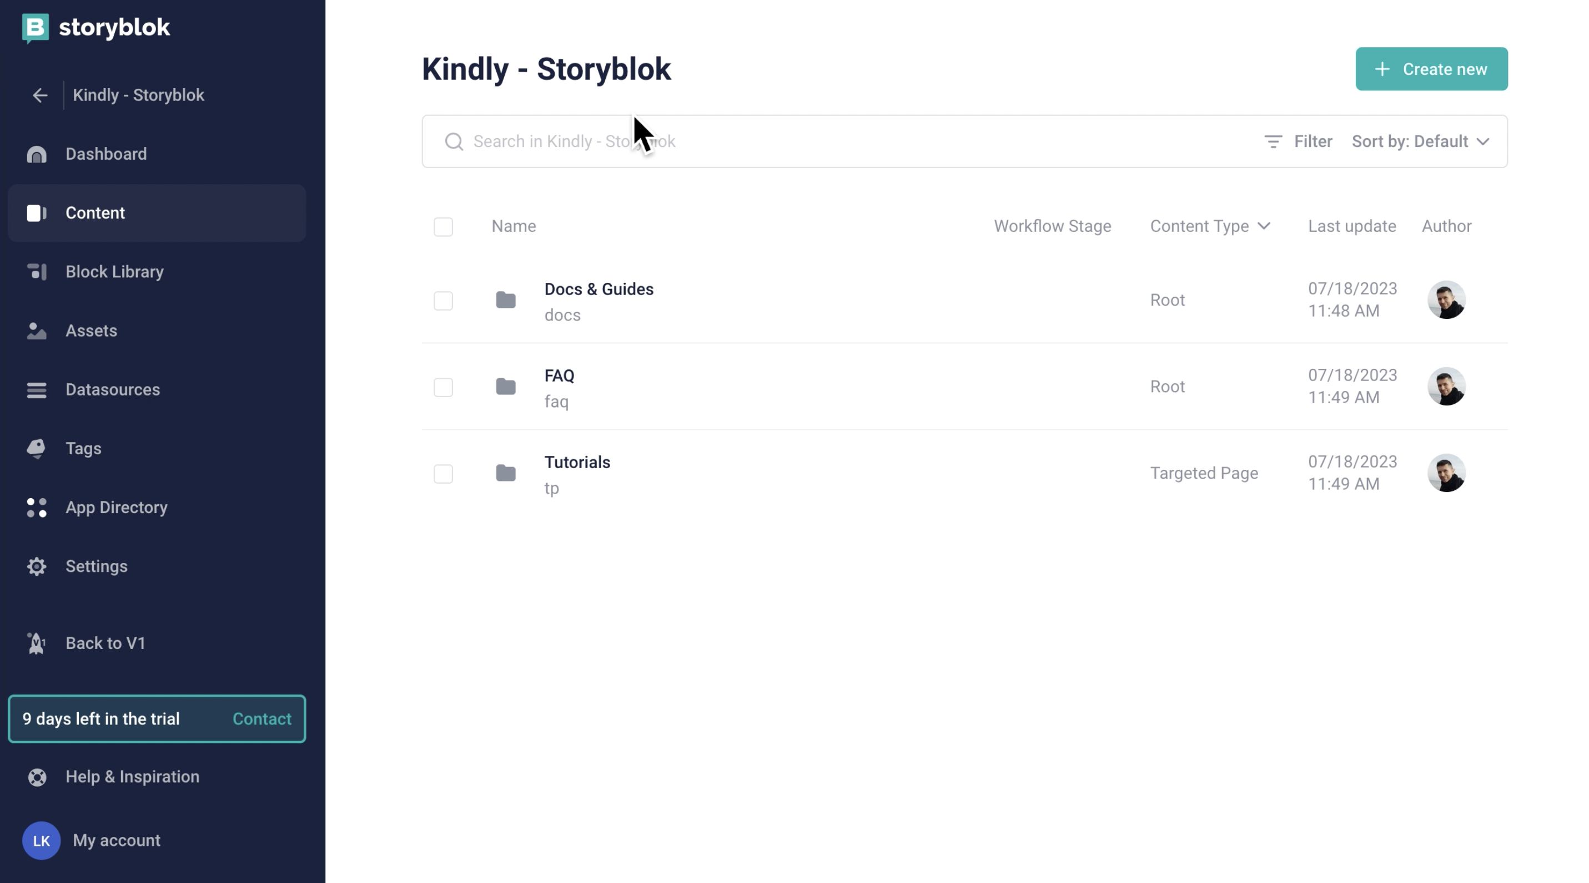
Task: Click the 'docs' slug text
Action: [562, 315]
